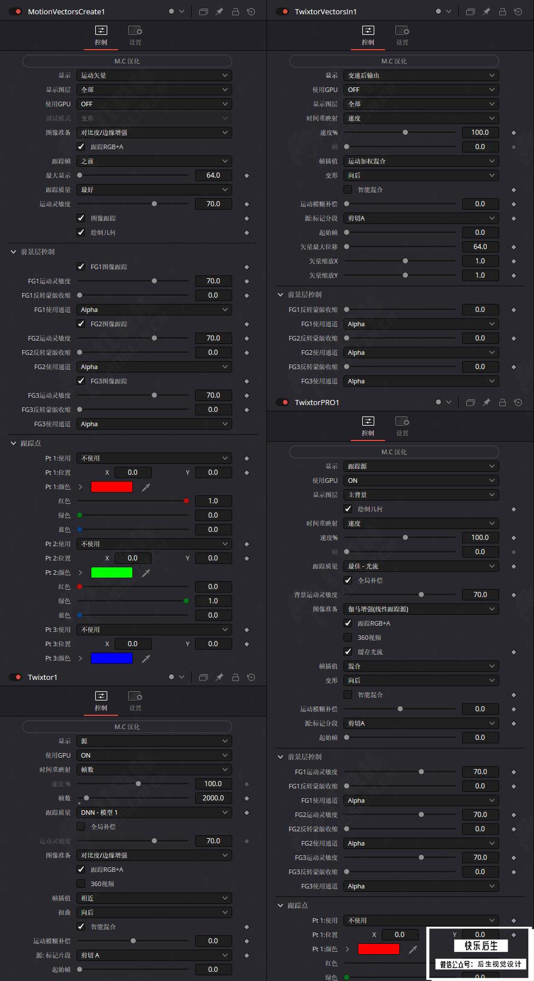
Task: Click M.C 汉化 button in TwixtorVectorsIn1
Action: click(x=394, y=61)
